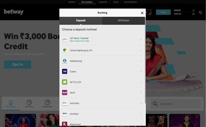Open the sports navigation item

(x=72, y=2)
